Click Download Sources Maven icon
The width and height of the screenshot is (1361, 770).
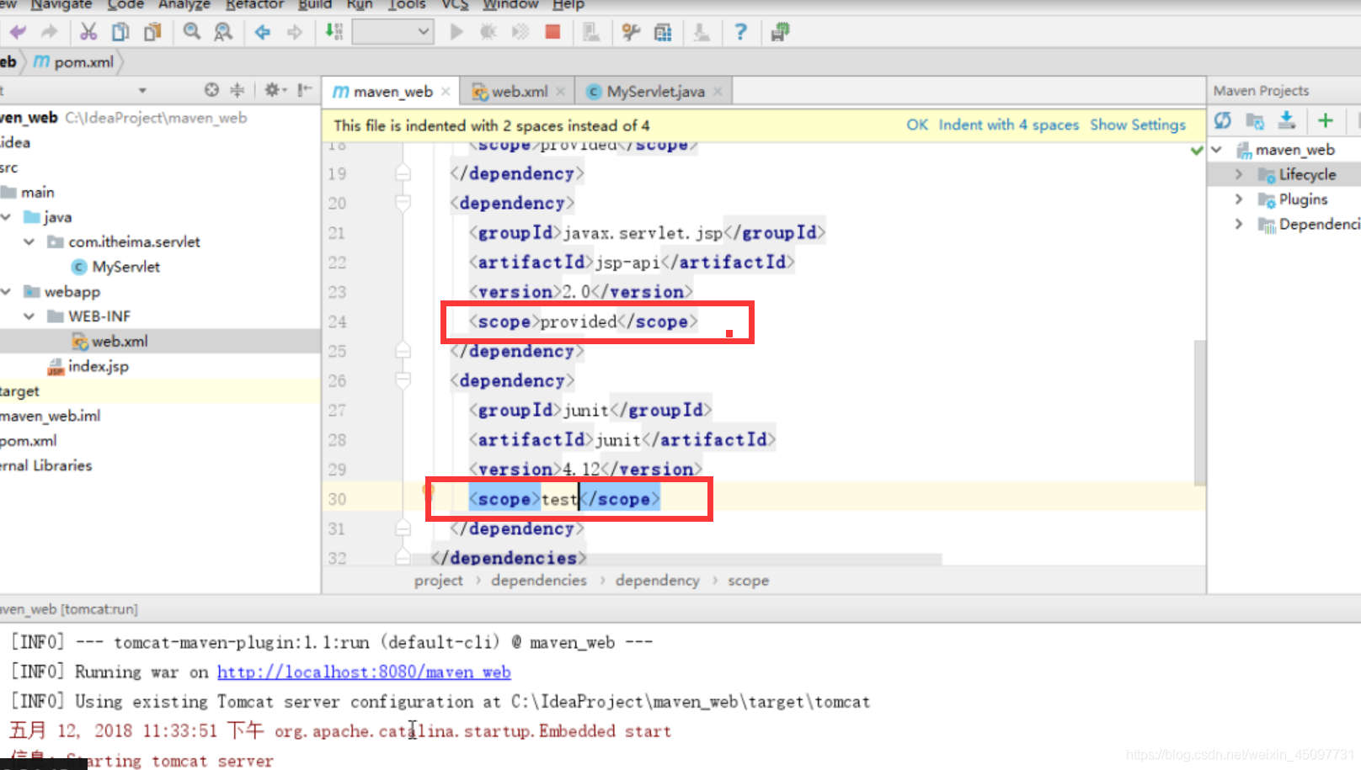(1287, 121)
